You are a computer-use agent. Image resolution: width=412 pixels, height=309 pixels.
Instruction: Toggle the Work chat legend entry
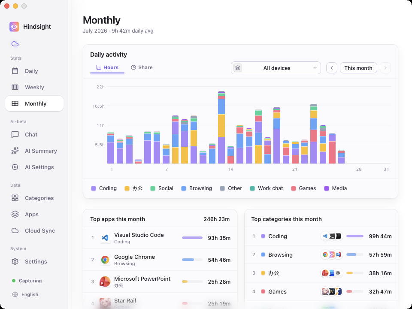(x=266, y=188)
